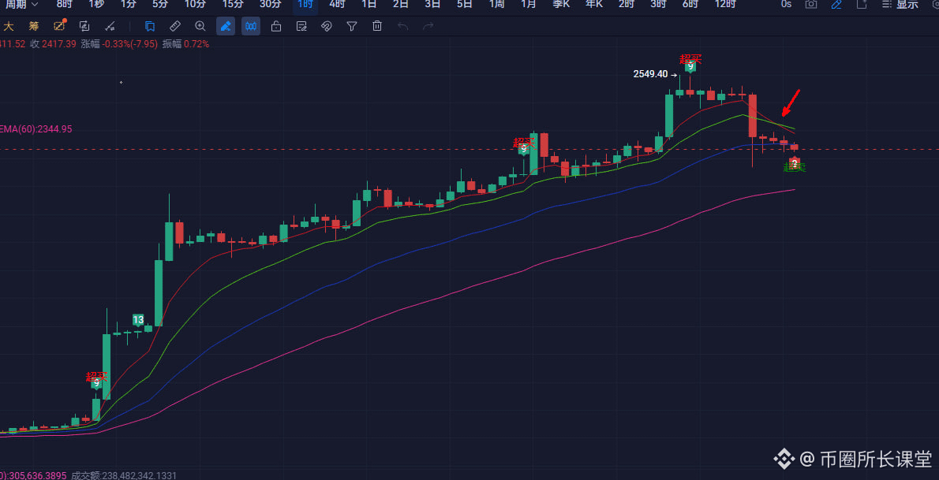Select the 1分 timeframe
This screenshot has height=480, width=939.
coord(128,4)
